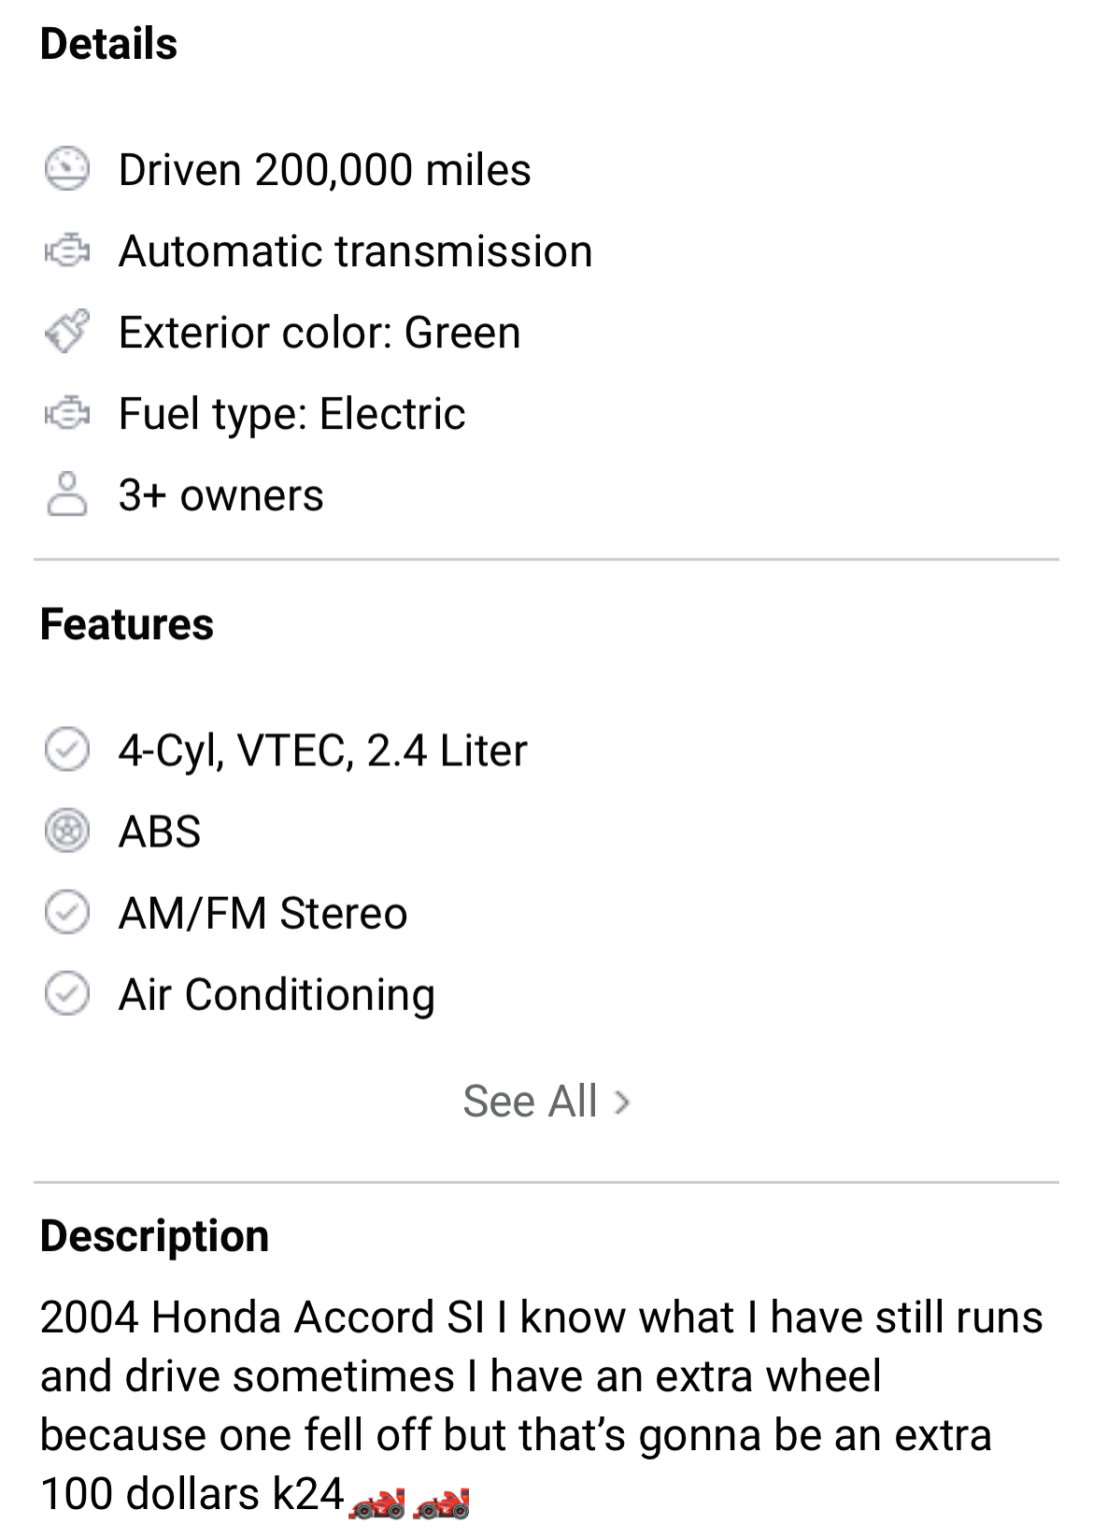Screen dimensions: 1093x1538
Task: Click the wheel icon beside ABS
Action: 66,831
